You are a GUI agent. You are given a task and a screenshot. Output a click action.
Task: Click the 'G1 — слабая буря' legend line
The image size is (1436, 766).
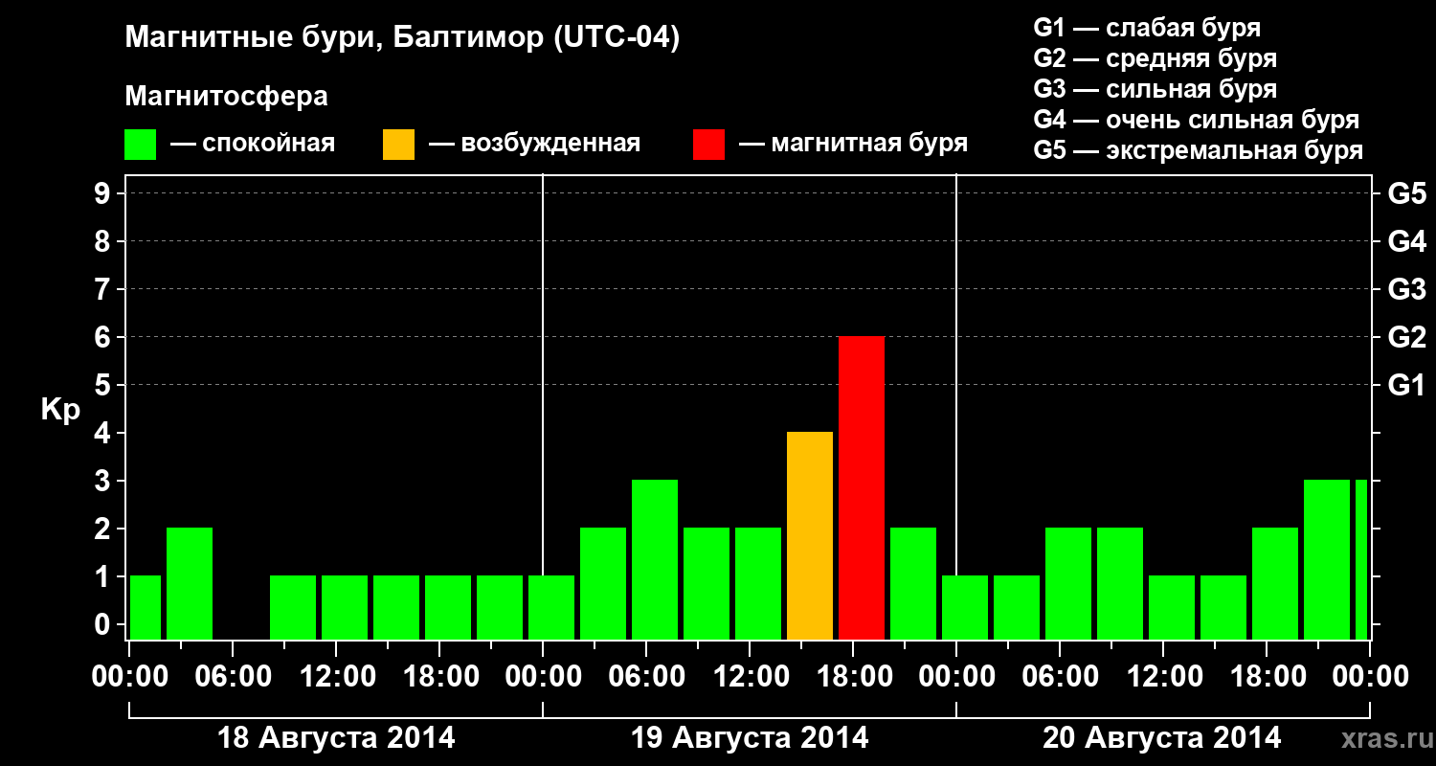coord(1147,28)
